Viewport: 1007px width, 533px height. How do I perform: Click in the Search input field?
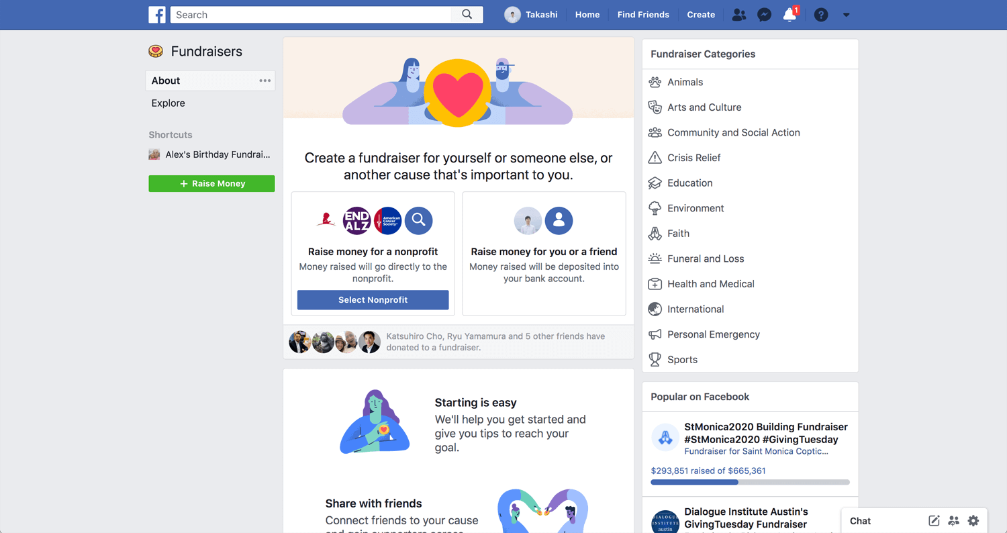point(312,15)
